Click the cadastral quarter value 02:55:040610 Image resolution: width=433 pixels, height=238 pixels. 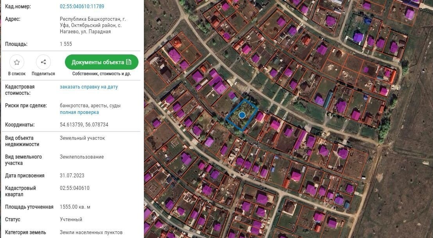(x=75, y=188)
